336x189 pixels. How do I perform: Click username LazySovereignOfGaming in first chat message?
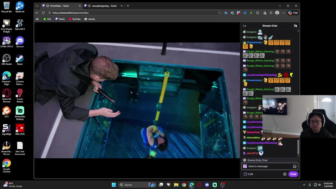tap(261, 75)
